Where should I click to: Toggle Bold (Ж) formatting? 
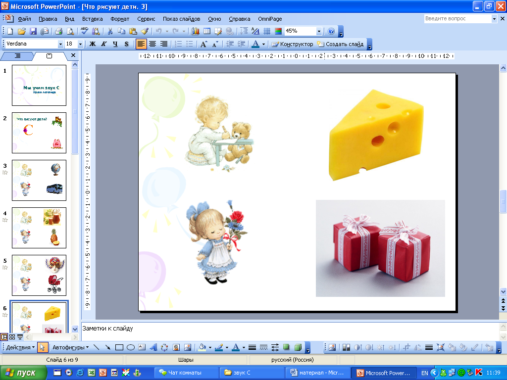tap(93, 44)
